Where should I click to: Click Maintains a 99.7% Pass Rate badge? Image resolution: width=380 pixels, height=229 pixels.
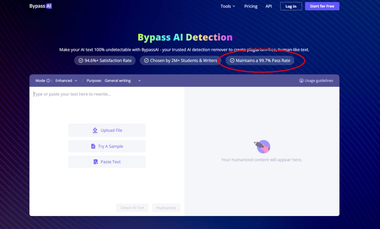[x=260, y=60]
